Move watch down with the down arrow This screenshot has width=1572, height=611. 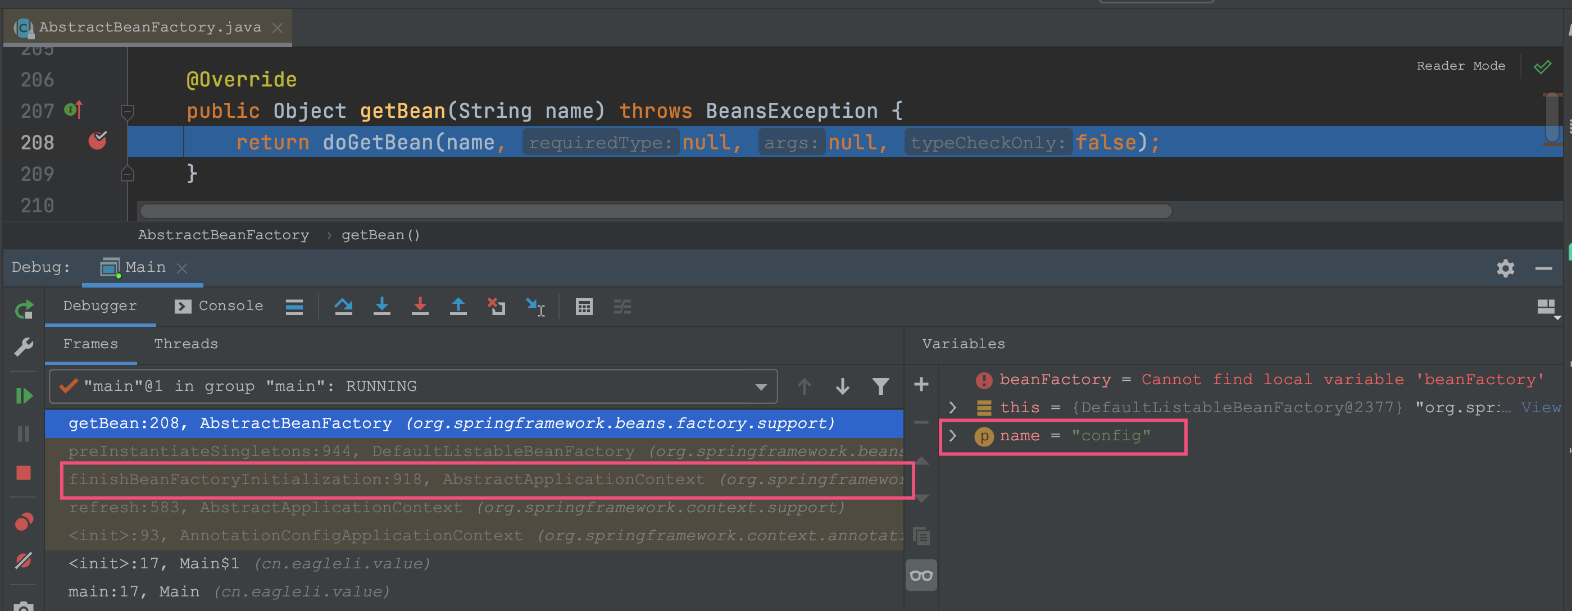click(x=921, y=498)
